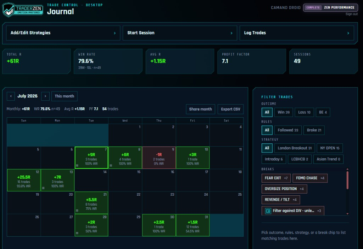
Task: Sign out of the account
Action: pos(351,14)
